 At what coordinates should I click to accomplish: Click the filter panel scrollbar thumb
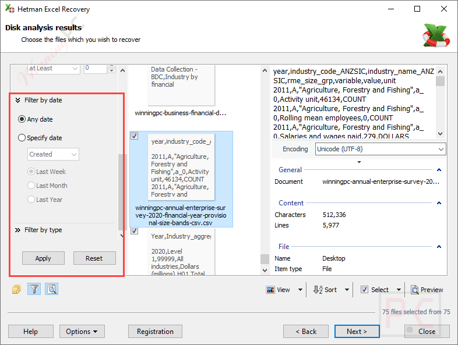(121, 192)
